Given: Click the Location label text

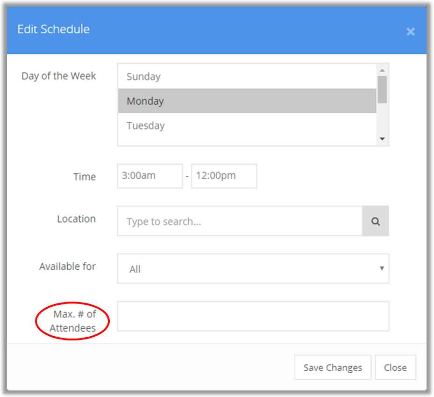Looking at the screenshot, I should 77,218.
